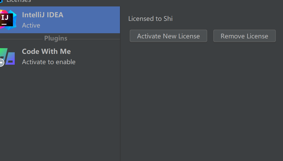283x161 pixels.
Task: Click the Active status under IntelliJ IDEA
Action: point(31,25)
